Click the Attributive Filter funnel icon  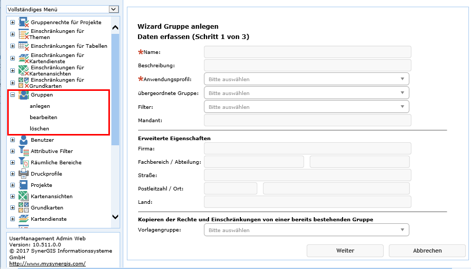coord(24,151)
